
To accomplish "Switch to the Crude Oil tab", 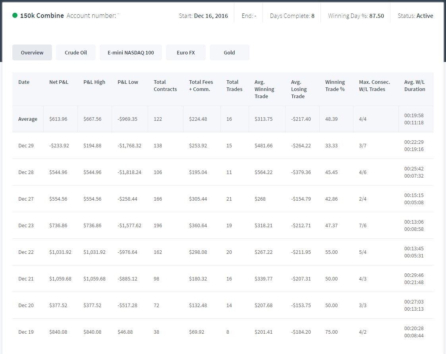I will (76, 52).
